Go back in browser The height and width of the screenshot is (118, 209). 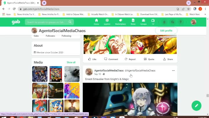coord(3,9)
